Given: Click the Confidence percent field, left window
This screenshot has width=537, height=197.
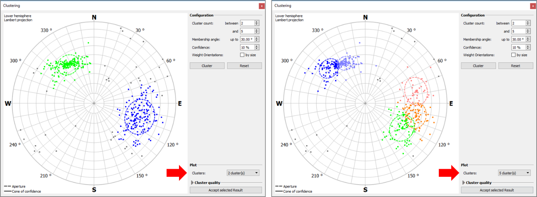Looking at the screenshot, I should click(x=249, y=47).
